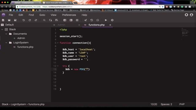This screenshot has height=110, width=196.
Task: Click the browser address bar URL
Action: [x=57, y=7]
